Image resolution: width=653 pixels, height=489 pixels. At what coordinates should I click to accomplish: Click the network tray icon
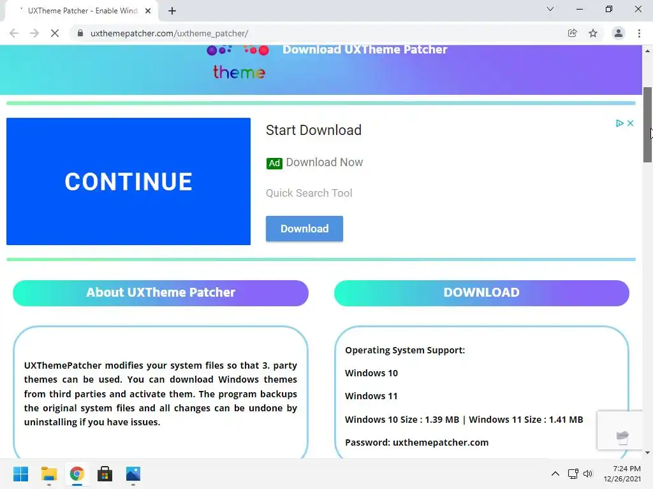(x=573, y=474)
